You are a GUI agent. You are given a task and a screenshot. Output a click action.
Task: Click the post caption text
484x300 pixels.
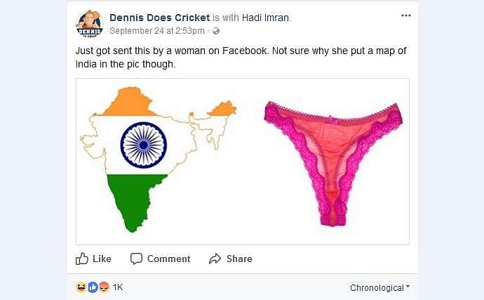pyautogui.click(x=241, y=57)
